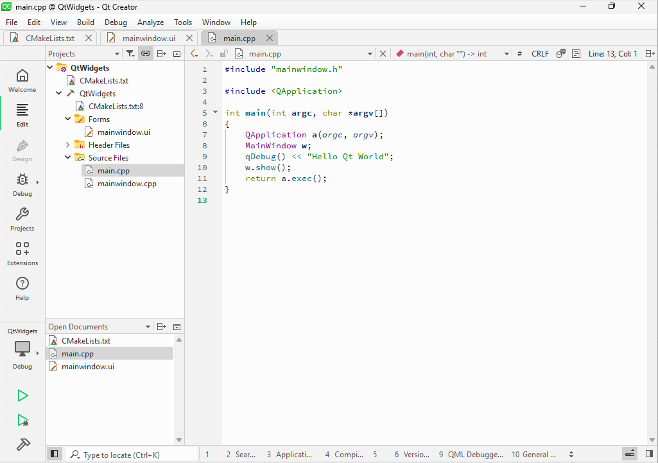Image resolution: width=658 pixels, height=463 pixels.
Task: Open the Analyze menu
Action: (x=151, y=22)
